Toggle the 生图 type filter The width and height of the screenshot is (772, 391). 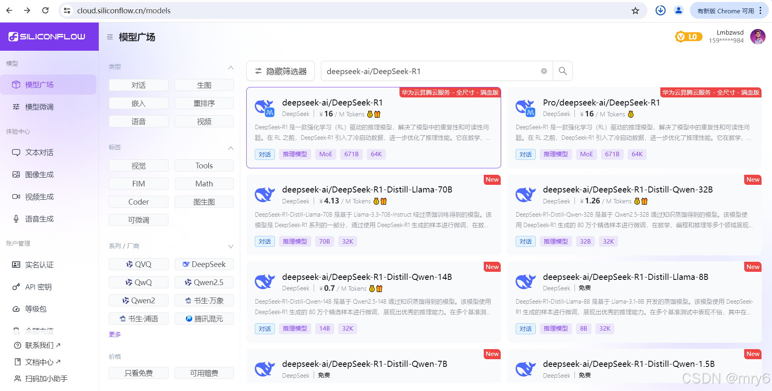204,85
